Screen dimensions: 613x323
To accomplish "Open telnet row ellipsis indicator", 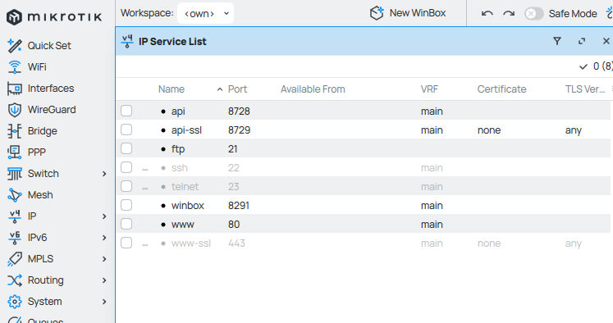I will [x=145, y=188].
